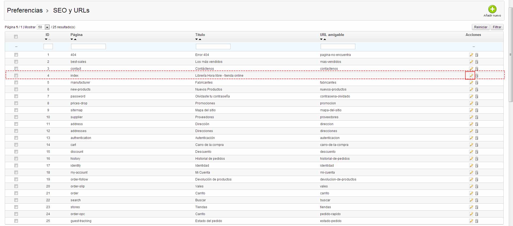
Task: Edit the new-products row
Action: pos(471,89)
